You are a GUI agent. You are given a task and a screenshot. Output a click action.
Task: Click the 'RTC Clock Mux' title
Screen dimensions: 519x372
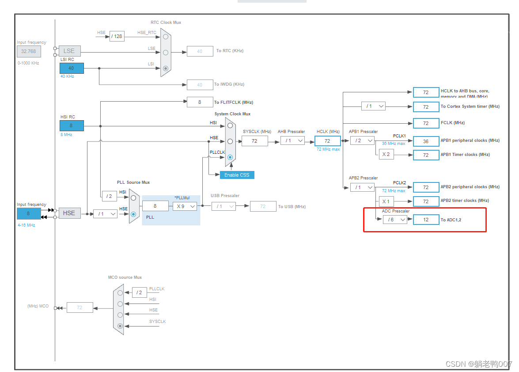pyautogui.click(x=166, y=23)
